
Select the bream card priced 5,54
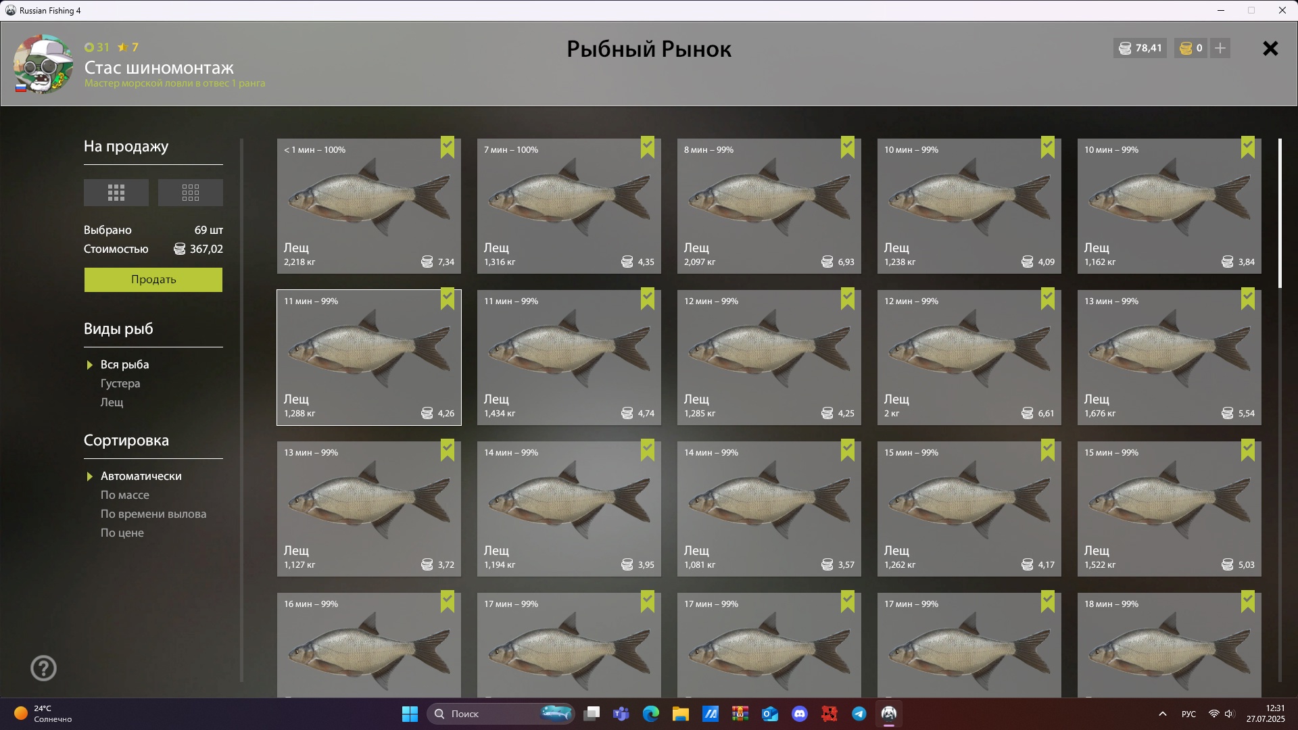click(x=1170, y=358)
